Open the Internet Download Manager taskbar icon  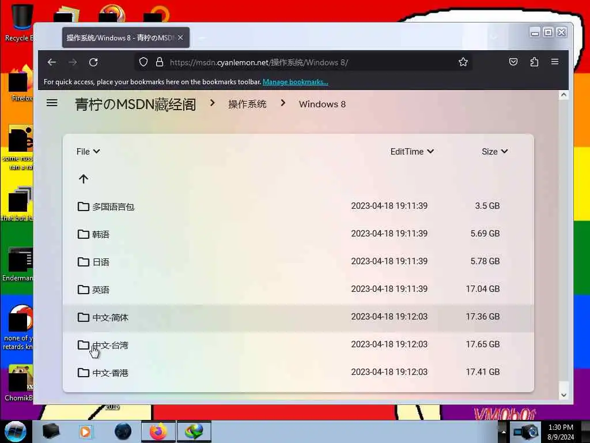[194, 431]
